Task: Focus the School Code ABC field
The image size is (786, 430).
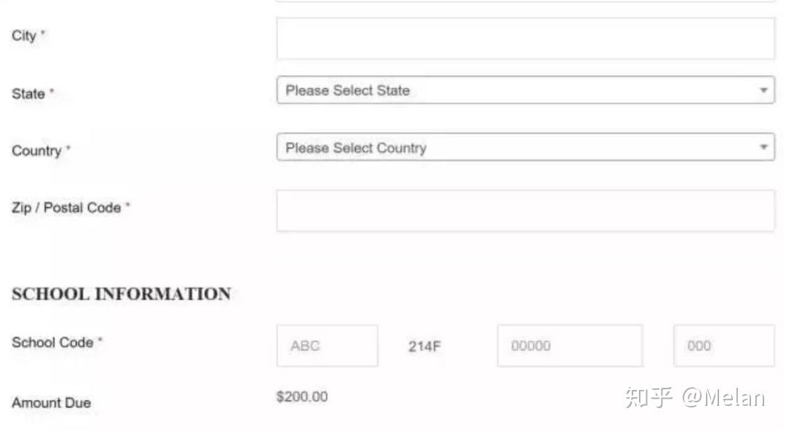Action: 327,346
